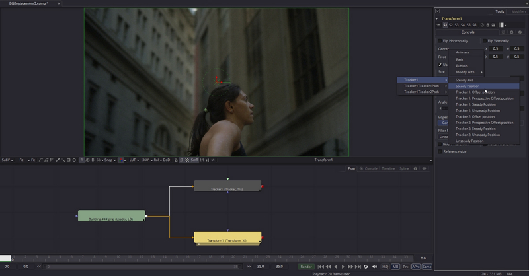
Task: Click the Render button
Action: [x=306, y=267]
